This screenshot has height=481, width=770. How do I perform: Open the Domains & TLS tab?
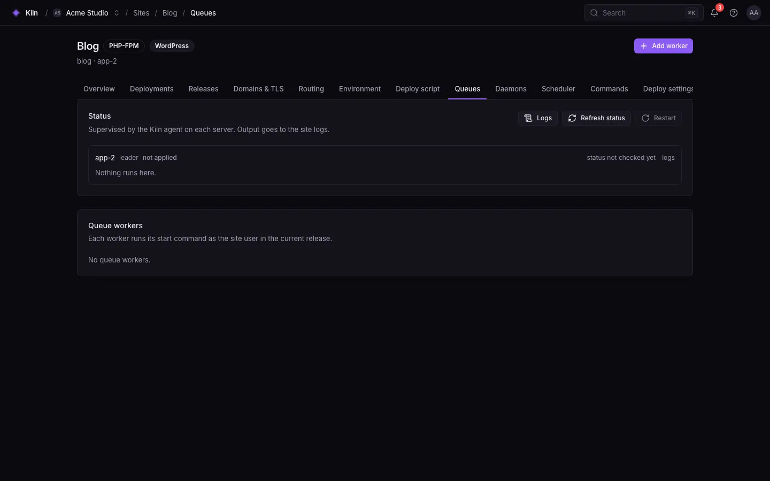coord(259,89)
